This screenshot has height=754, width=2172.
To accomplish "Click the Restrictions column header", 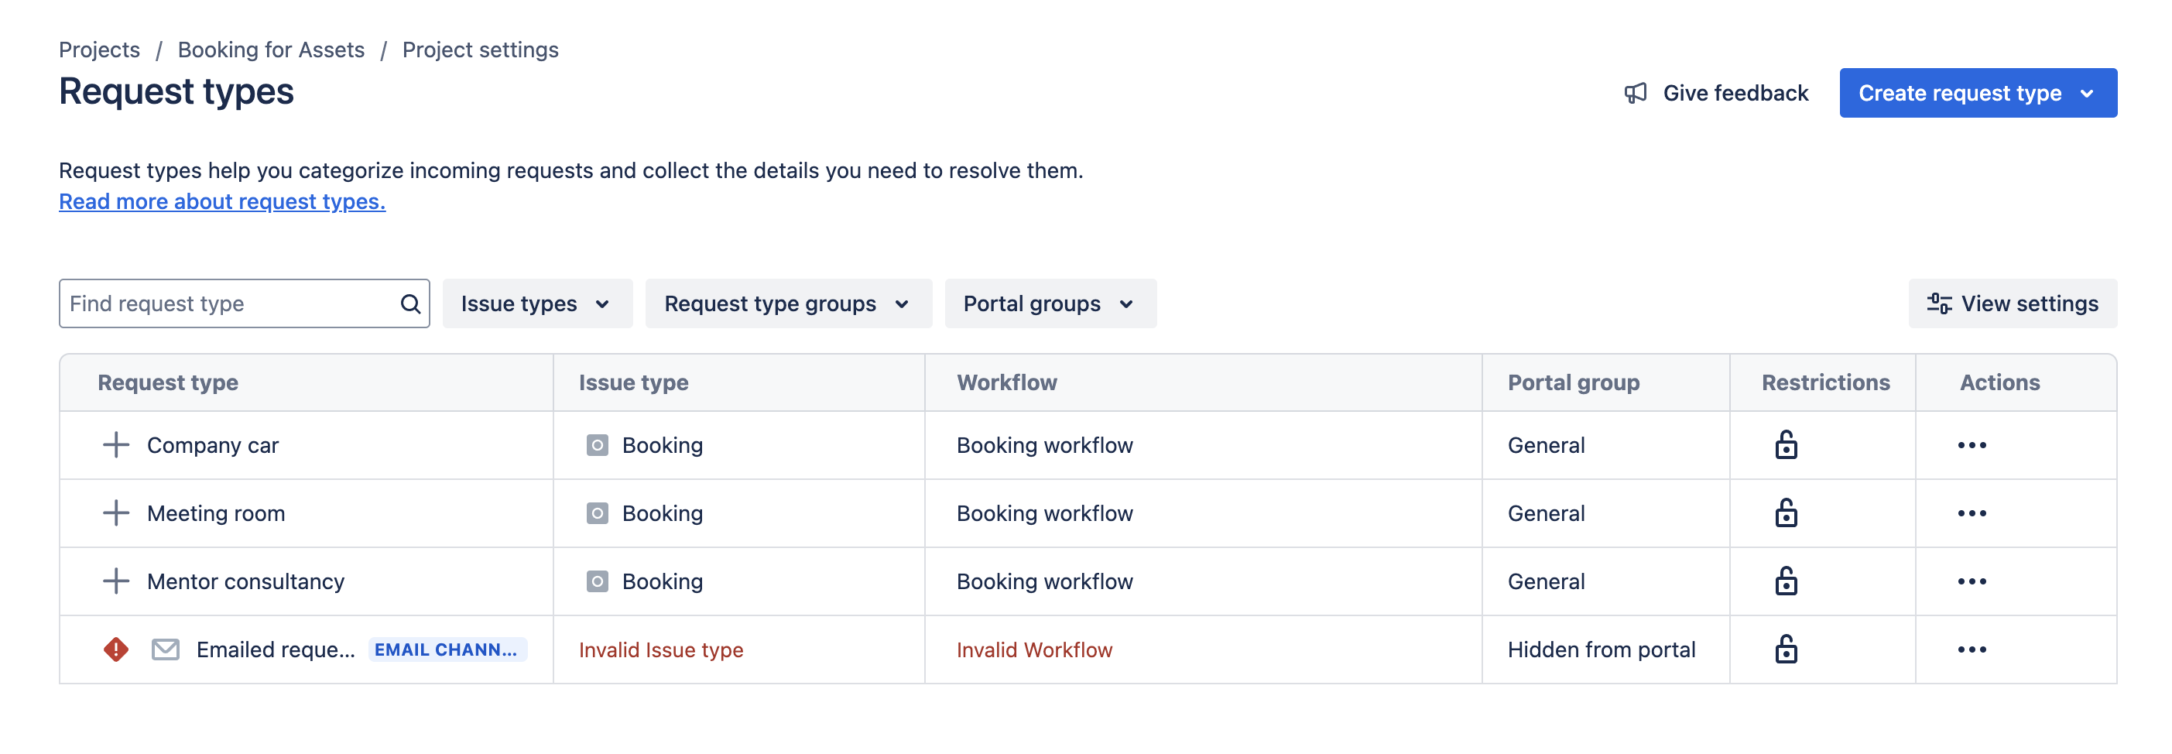I will click(x=1825, y=383).
